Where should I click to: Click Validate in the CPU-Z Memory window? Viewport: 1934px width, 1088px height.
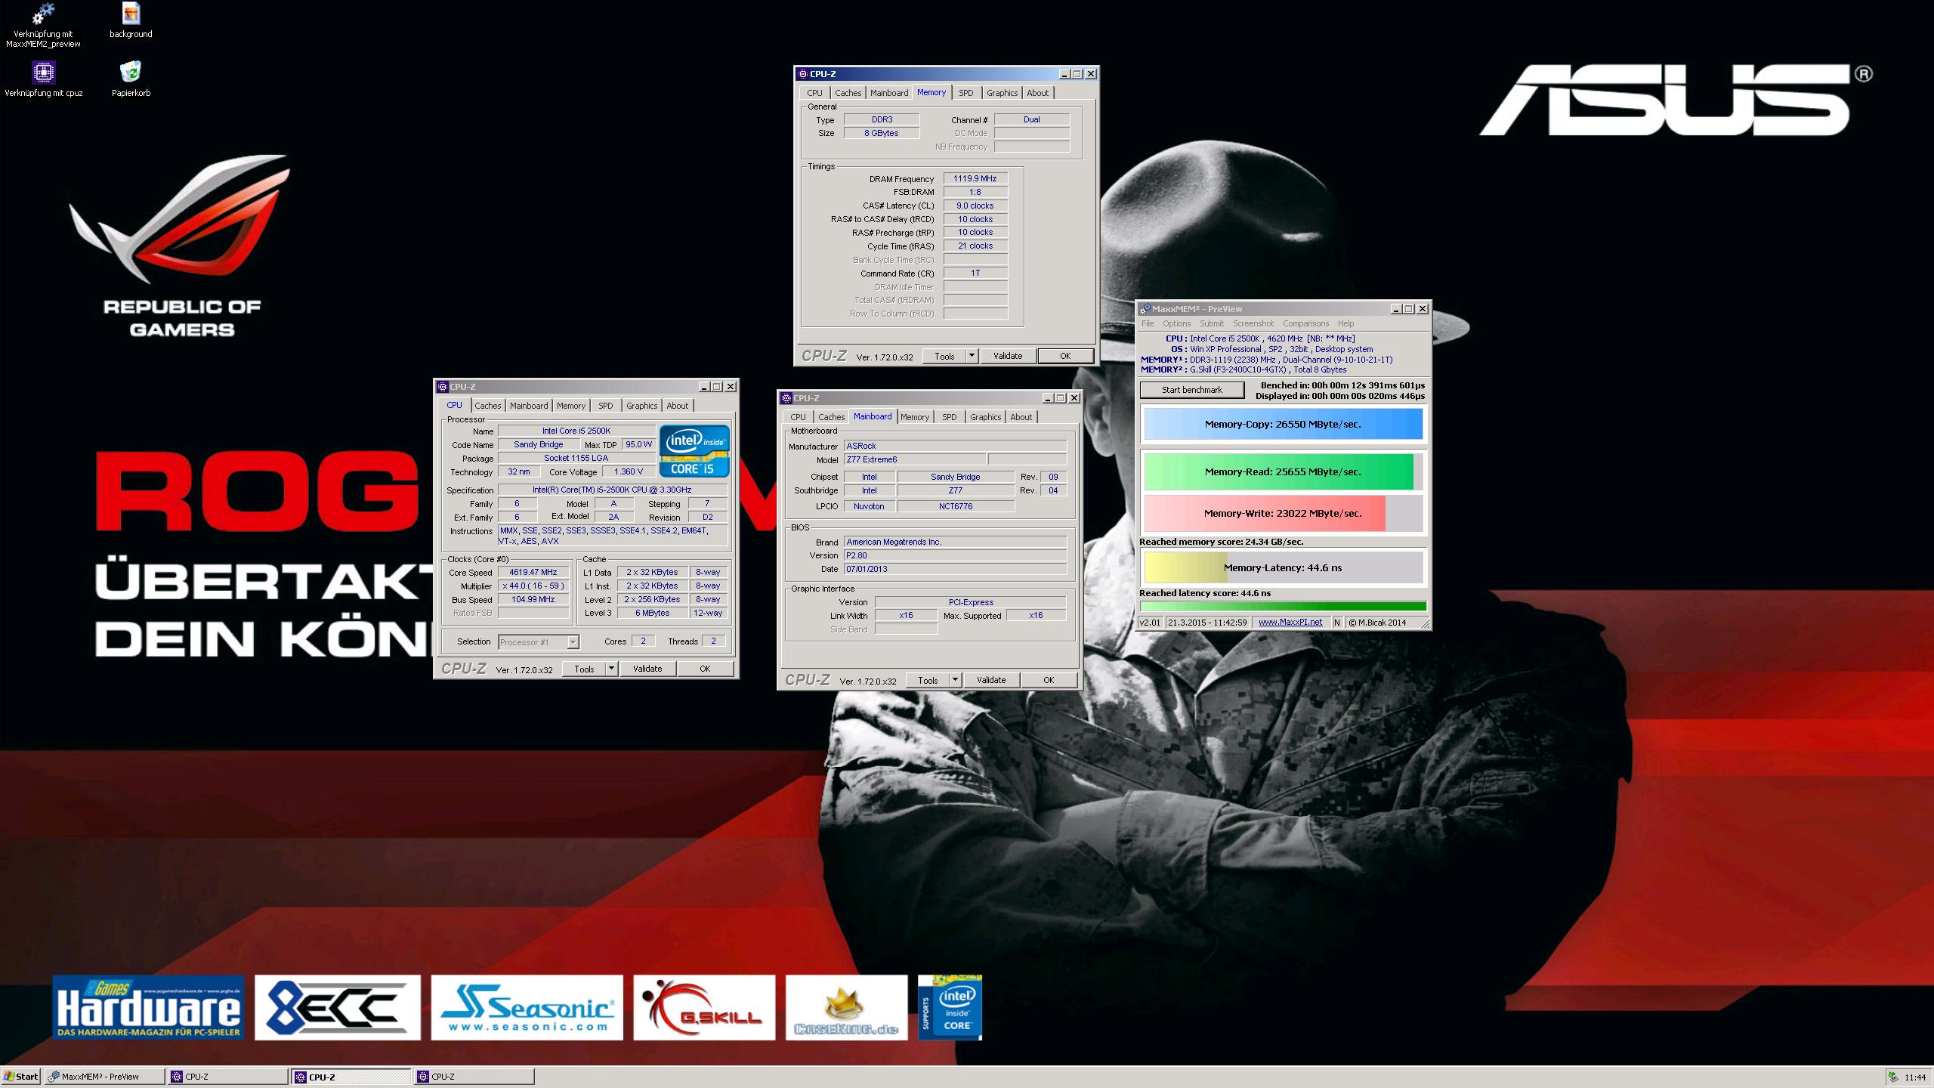1007,356
